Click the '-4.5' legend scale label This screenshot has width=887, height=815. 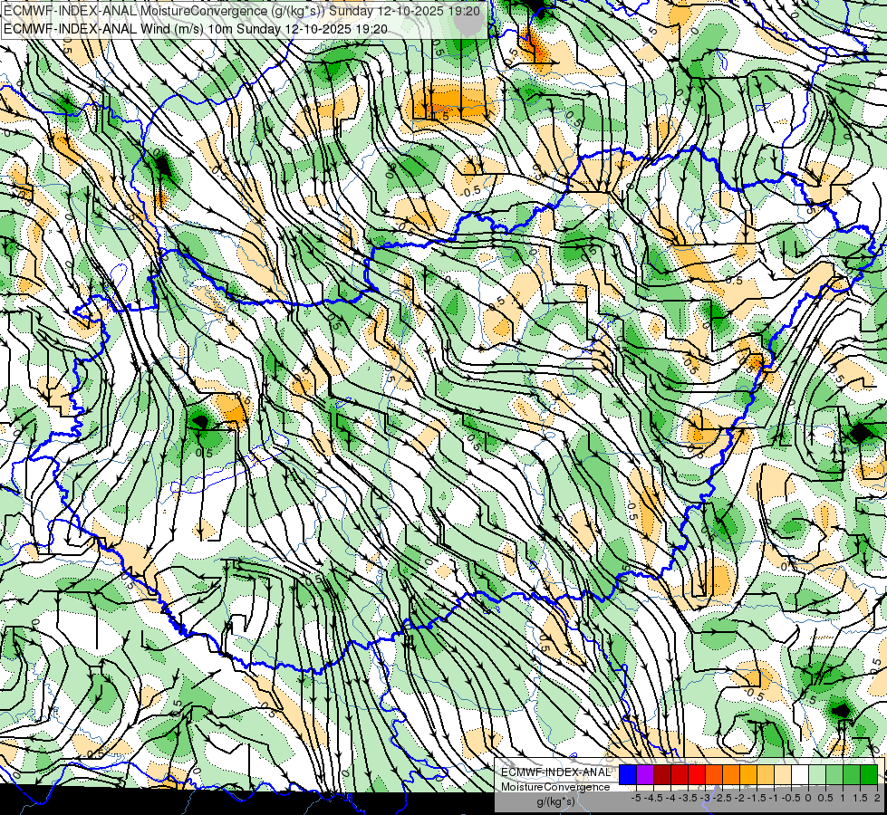click(x=653, y=798)
